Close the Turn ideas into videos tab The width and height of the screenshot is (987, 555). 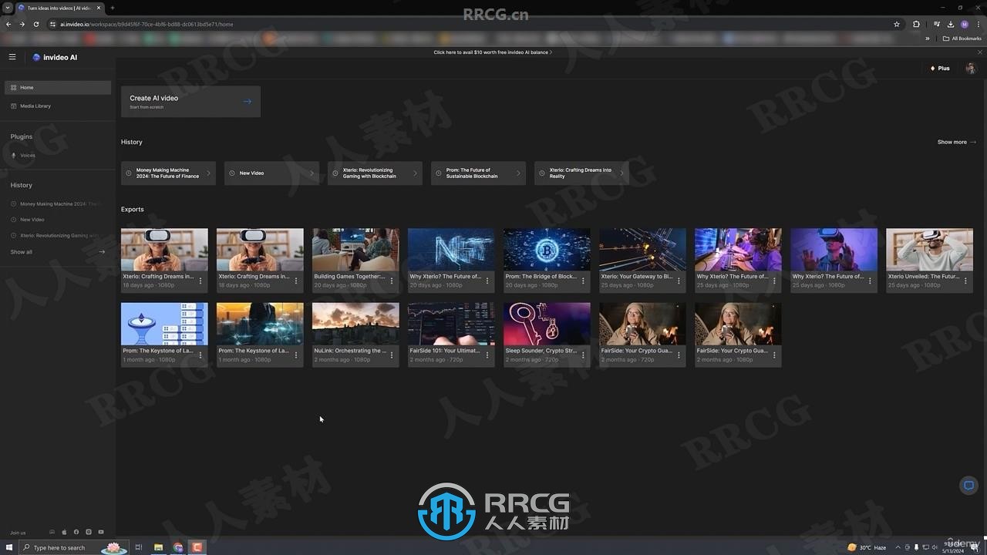(x=99, y=8)
